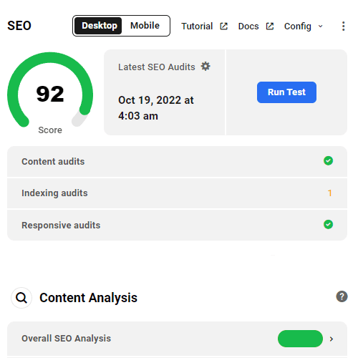Open the Docs link
Image resolution: width=358 pixels, height=358 pixels.
click(248, 26)
